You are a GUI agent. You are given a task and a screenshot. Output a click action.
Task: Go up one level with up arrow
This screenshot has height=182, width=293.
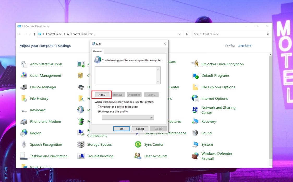pos(34,34)
